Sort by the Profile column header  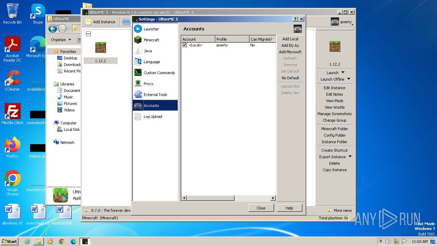[x=232, y=39]
